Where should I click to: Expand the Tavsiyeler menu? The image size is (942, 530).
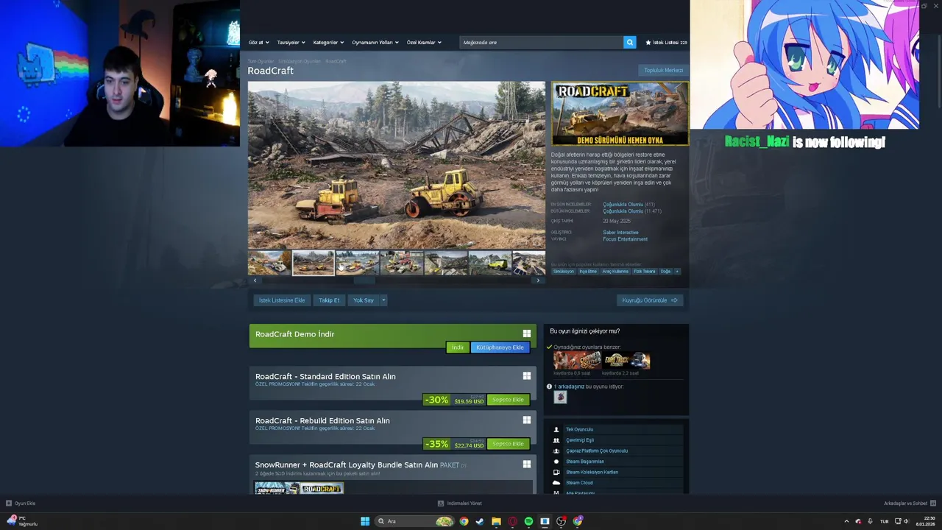[x=291, y=43]
